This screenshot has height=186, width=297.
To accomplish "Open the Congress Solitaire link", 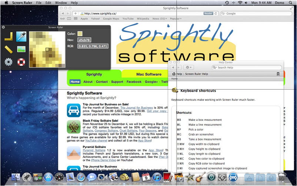I will click(106, 131).
